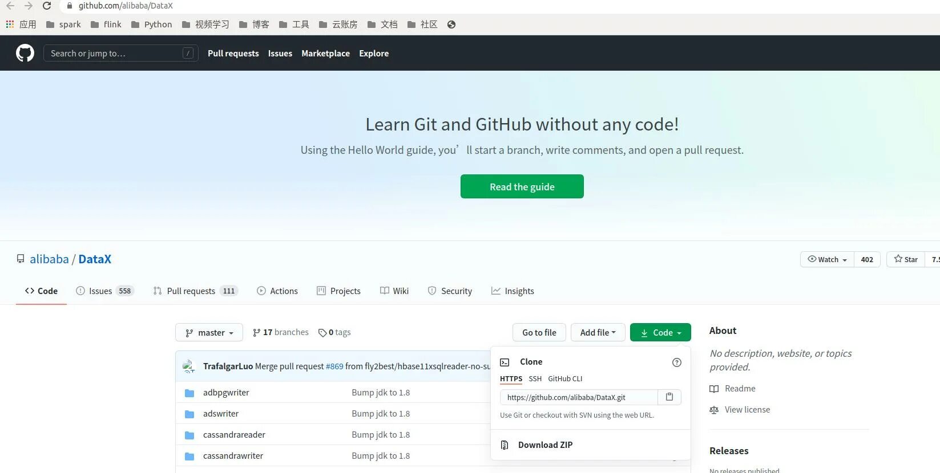Open Marketplace in the top navigation
Viewport: 940px width, 473px height.
[x=325, y=53]
